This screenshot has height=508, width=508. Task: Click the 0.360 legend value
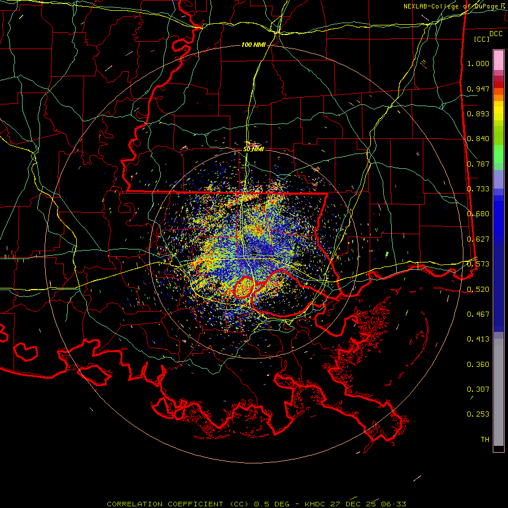[478, 364]
